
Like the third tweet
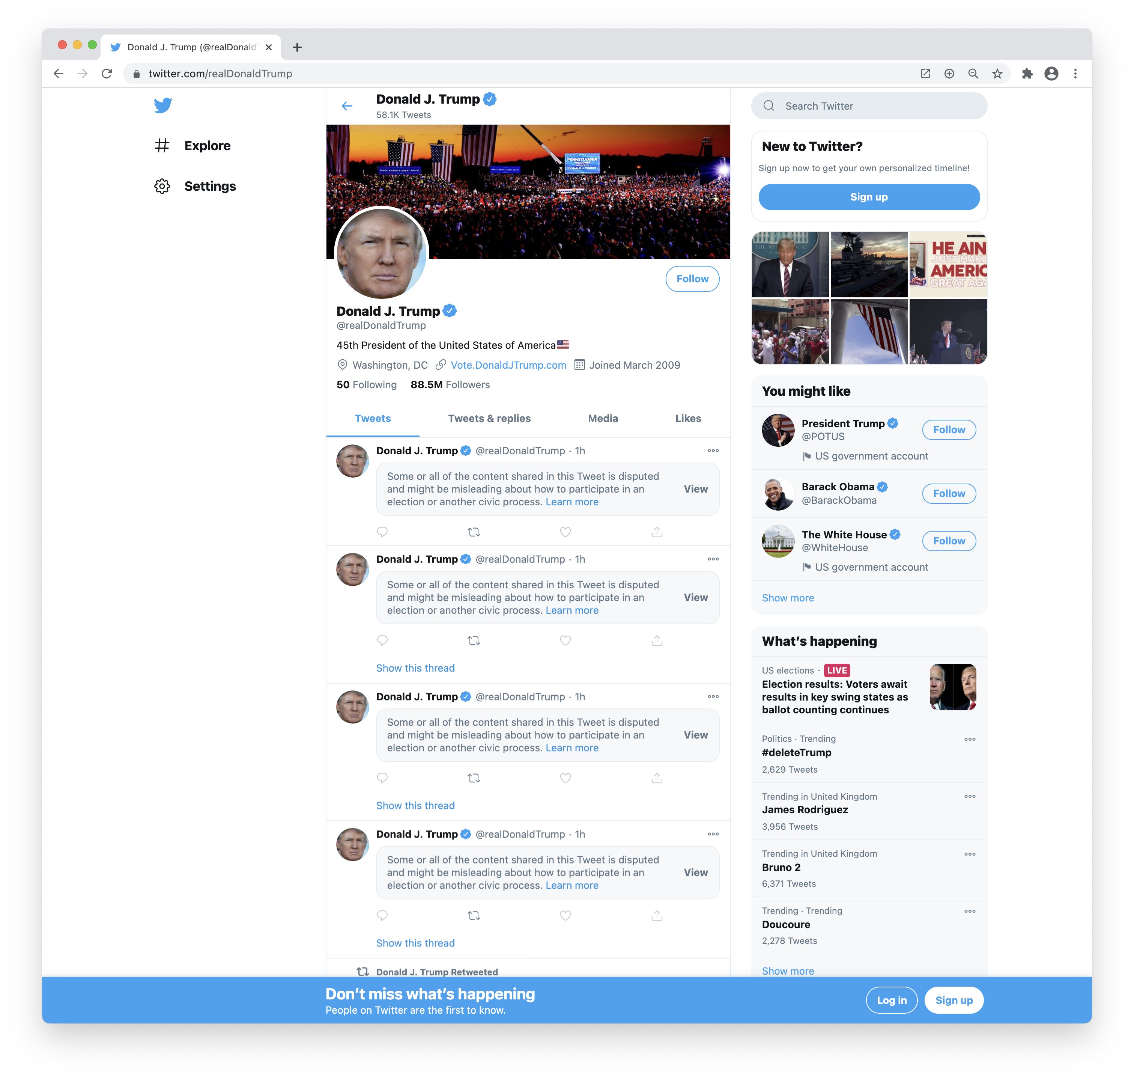coord(565,778)
